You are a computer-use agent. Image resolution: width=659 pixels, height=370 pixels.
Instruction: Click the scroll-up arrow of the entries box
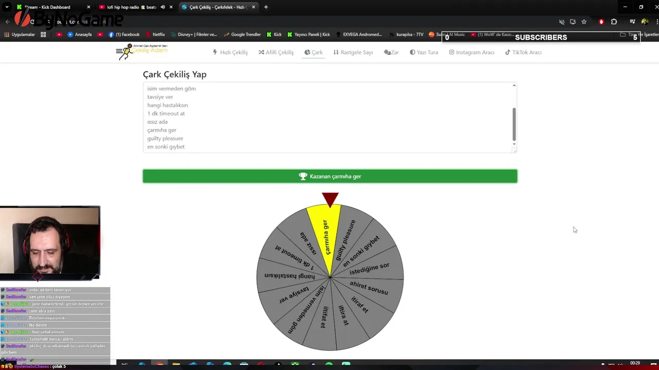point(514,86)
